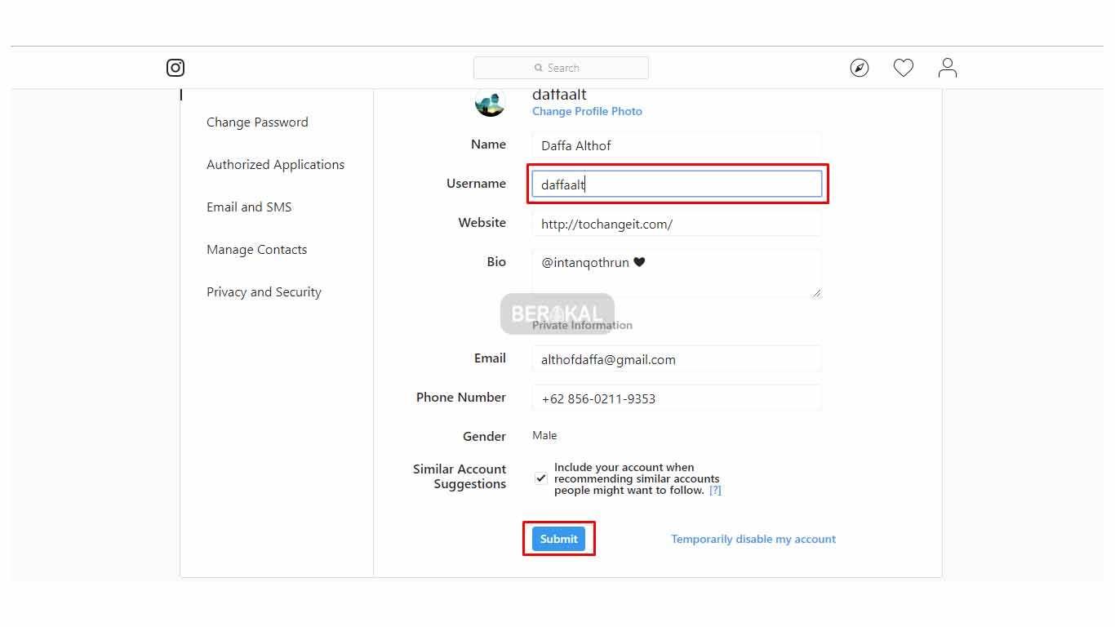Open the Explore compass icon

click(860, 68)
